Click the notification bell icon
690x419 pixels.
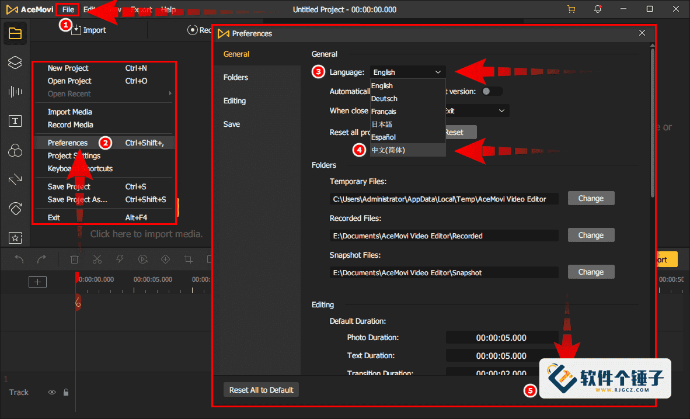click(598, 9)
